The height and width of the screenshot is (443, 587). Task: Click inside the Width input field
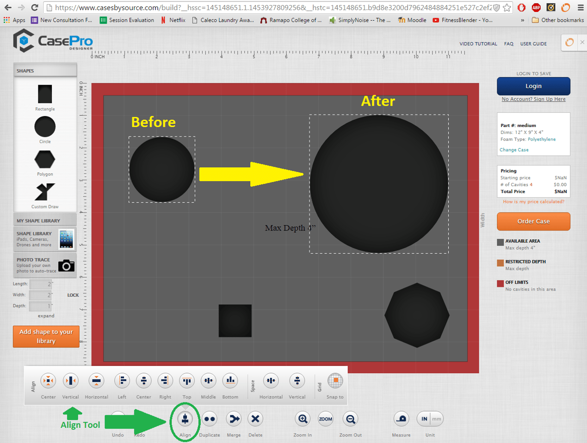[x=40, y=295]
